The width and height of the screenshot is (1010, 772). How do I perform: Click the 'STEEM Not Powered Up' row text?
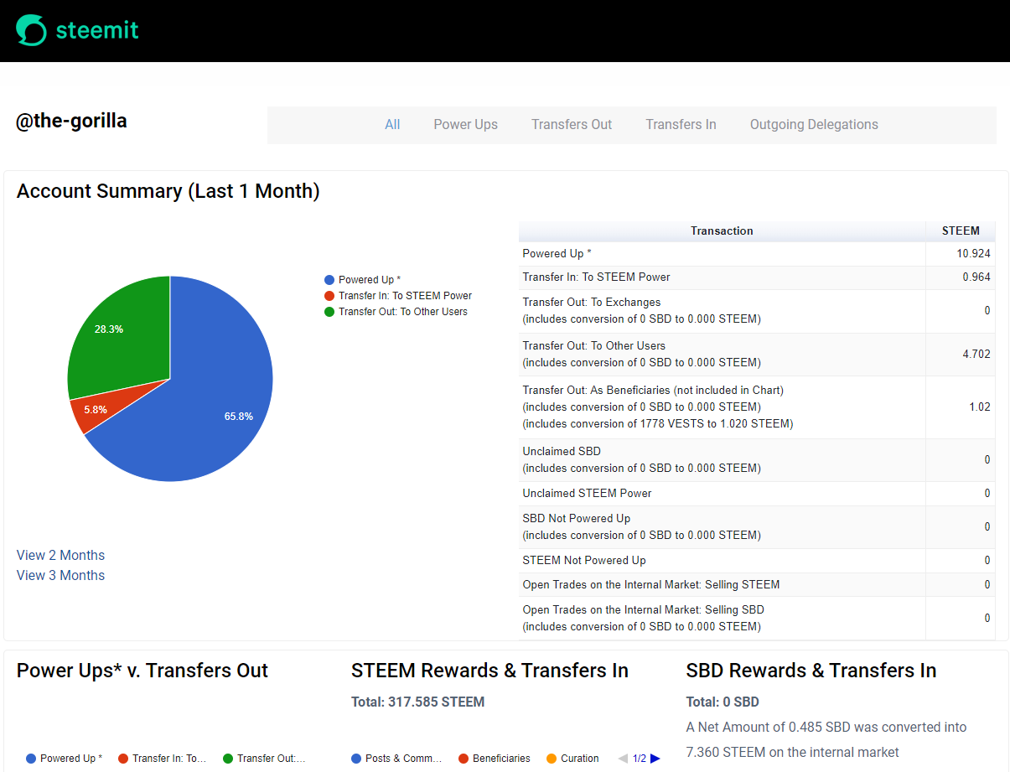tap(584, 560)
